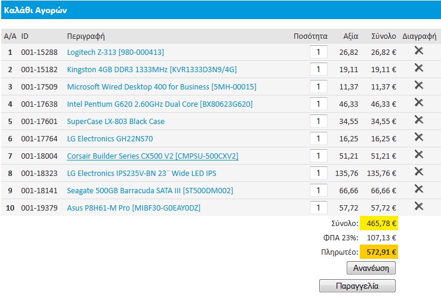Edit quantity field for Corsair CX500 V2
441x303 pixels.
319,156
